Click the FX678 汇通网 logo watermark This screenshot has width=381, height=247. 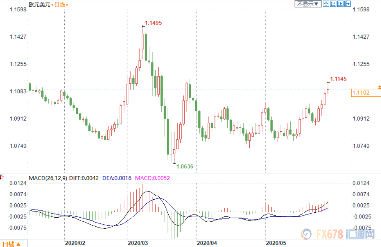pos(338,234)
